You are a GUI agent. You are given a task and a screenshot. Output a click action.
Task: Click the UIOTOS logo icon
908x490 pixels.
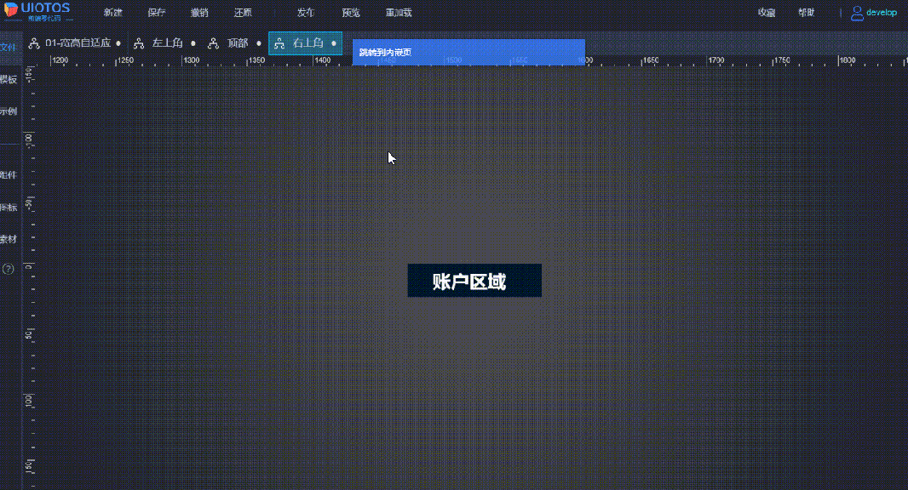11,9
